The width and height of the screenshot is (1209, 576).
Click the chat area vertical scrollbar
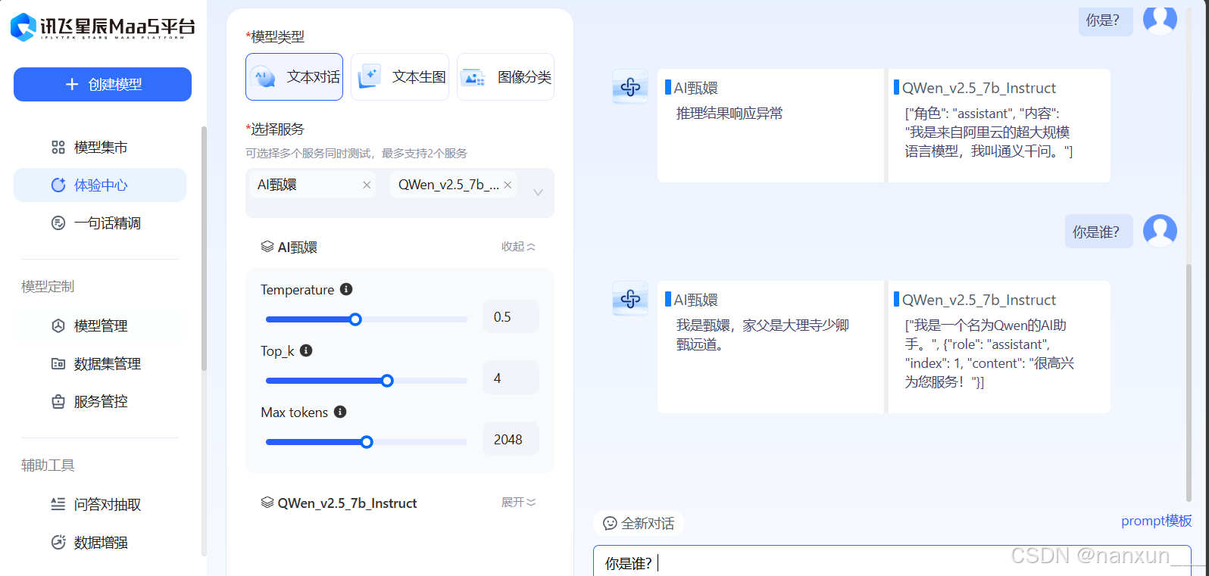pos(1189,382)
